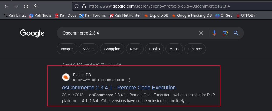Click into the Oscommerce 2.3.4 search field
The height and width of the screenshot is (111, 272).
click(x=127, y=33)
